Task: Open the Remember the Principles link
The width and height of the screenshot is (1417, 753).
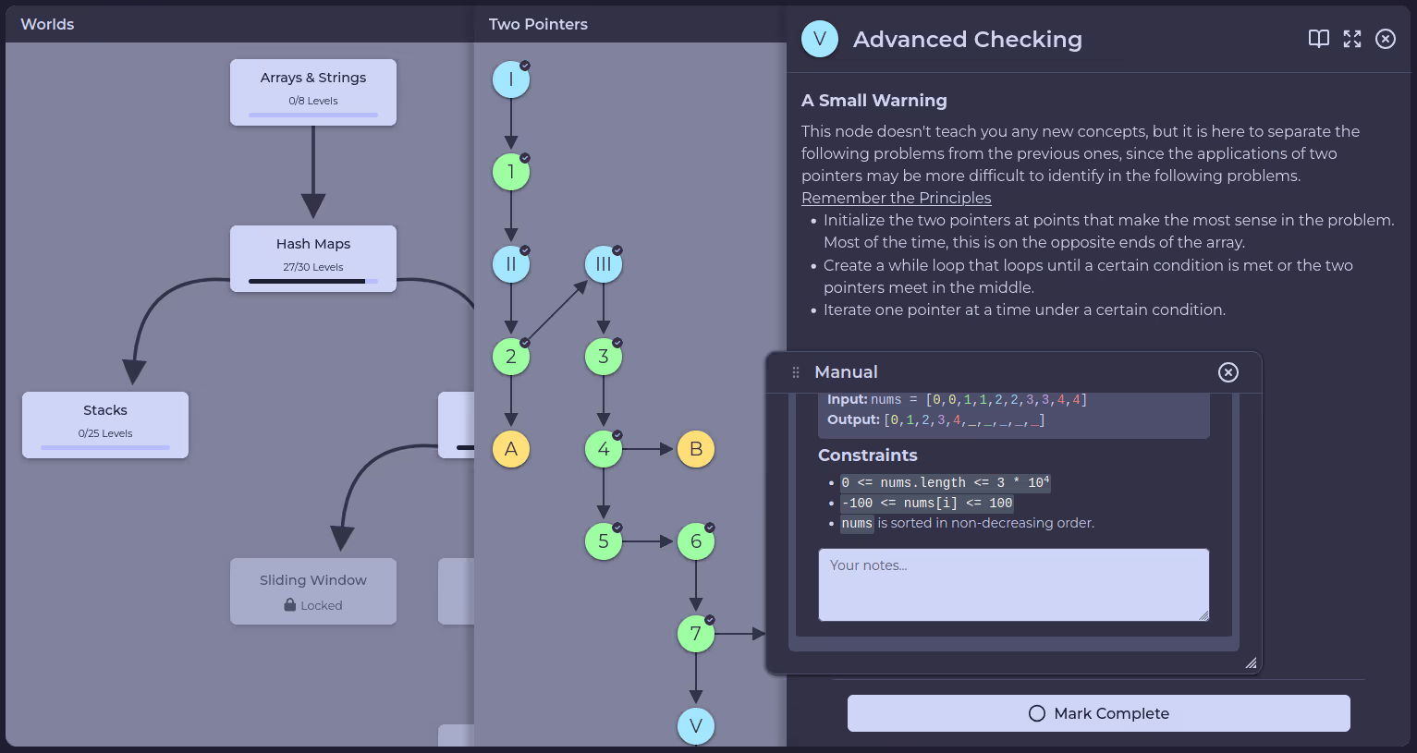Action: pyautogui.click(x=896, y=198)
